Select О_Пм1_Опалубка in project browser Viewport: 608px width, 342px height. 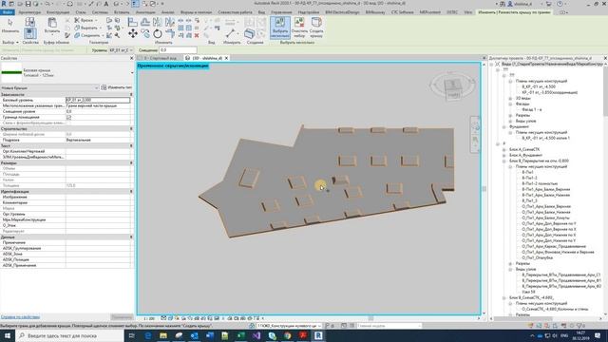click(537, 257)
